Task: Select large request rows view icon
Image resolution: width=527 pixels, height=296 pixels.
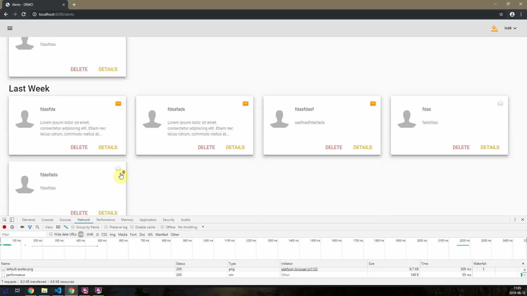Action: tap(58, 227)
